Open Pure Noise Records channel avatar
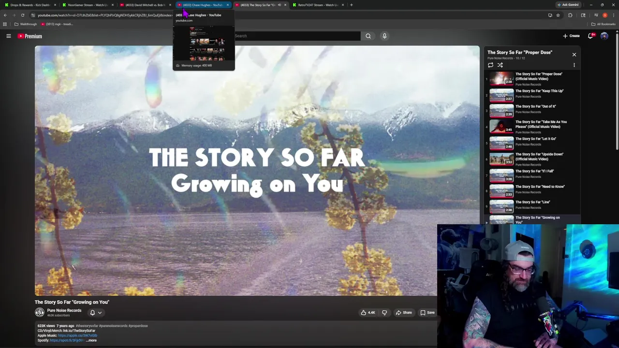The width and height of the screenshot is (619, 348). [40, 312]
